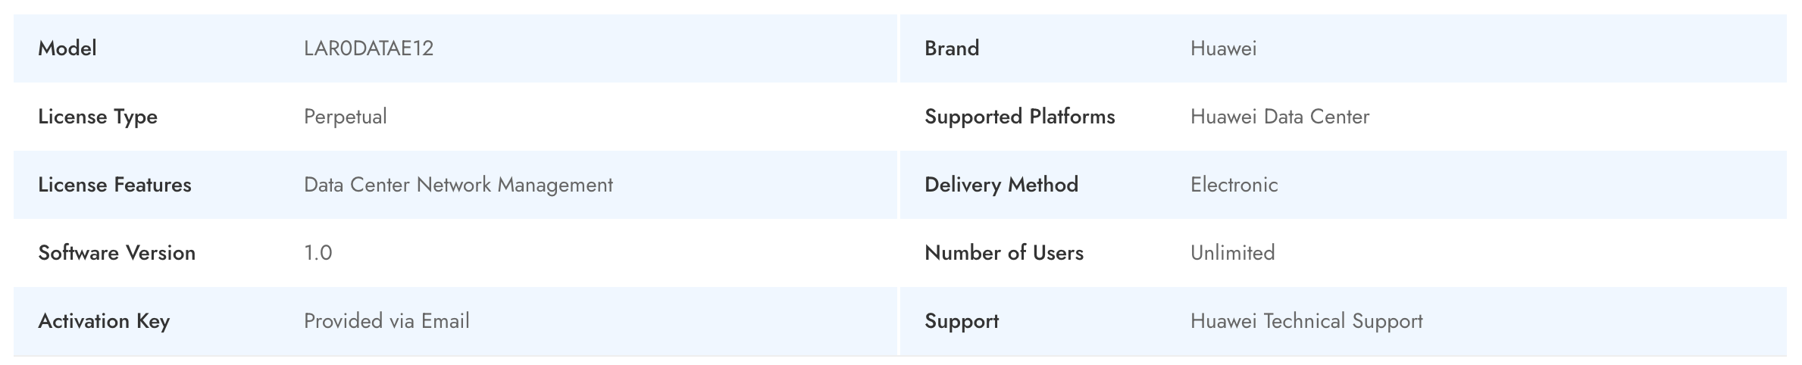Select the Huawei Data Center value
Screen dimensions: 1802x365
(1280, 117)
